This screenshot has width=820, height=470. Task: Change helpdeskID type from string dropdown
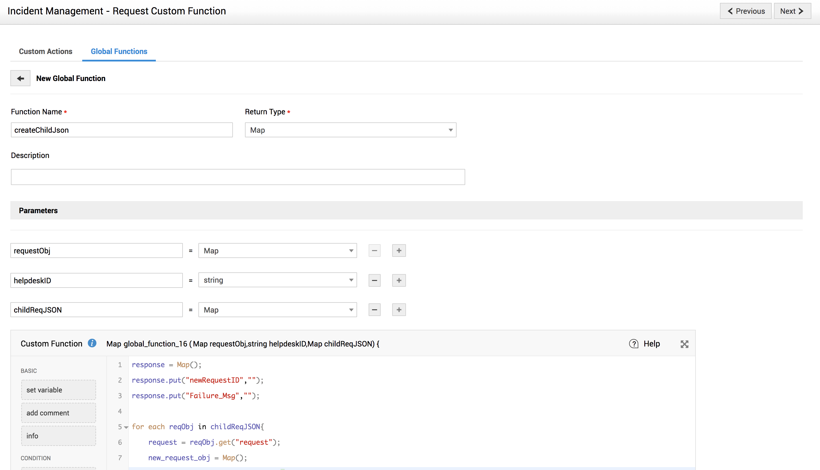[x=277, y=280]
